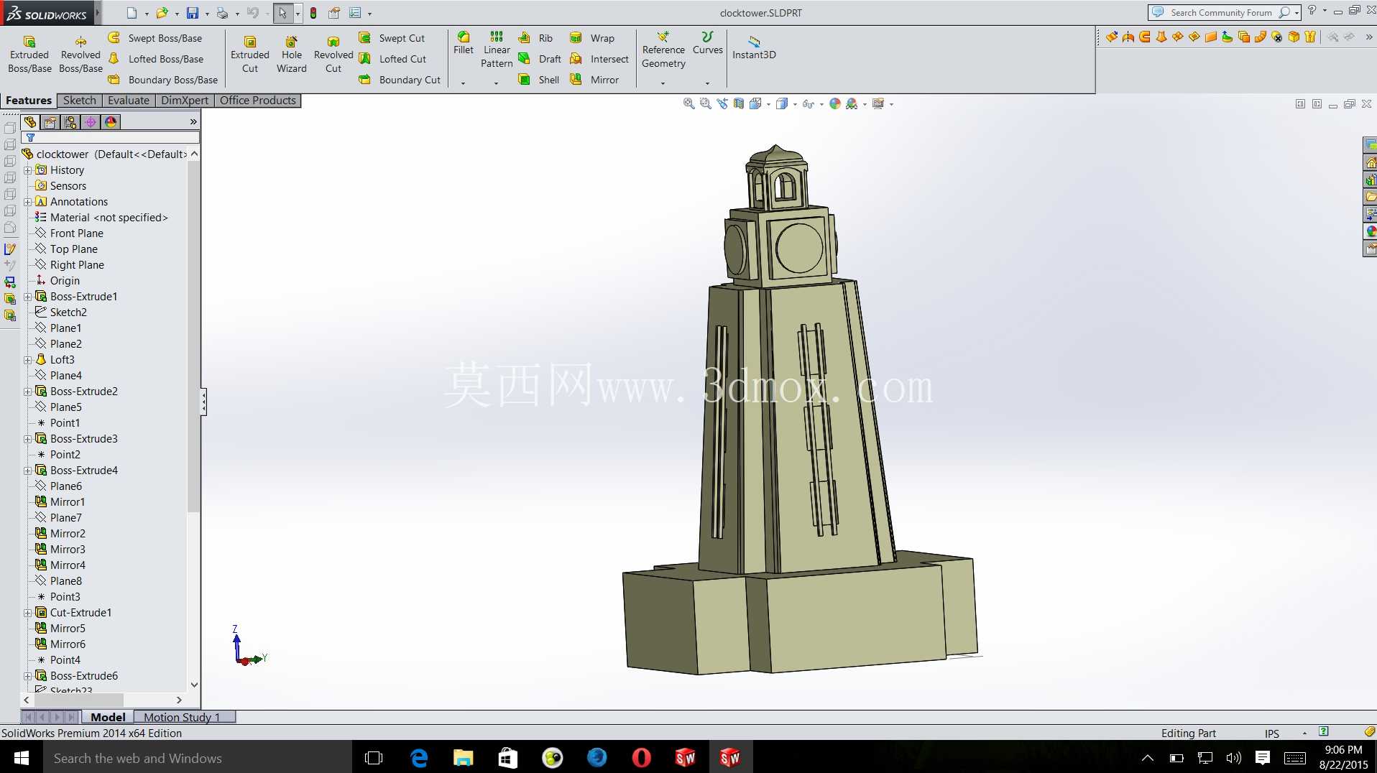Switch to the Sketch tab
Screen dimensions: 1377x773
tap(79, 101)
